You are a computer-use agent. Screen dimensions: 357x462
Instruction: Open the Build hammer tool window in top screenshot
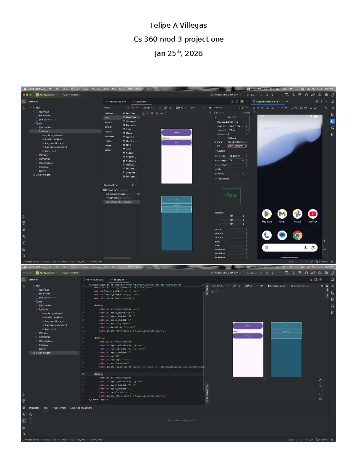(24, 223)
